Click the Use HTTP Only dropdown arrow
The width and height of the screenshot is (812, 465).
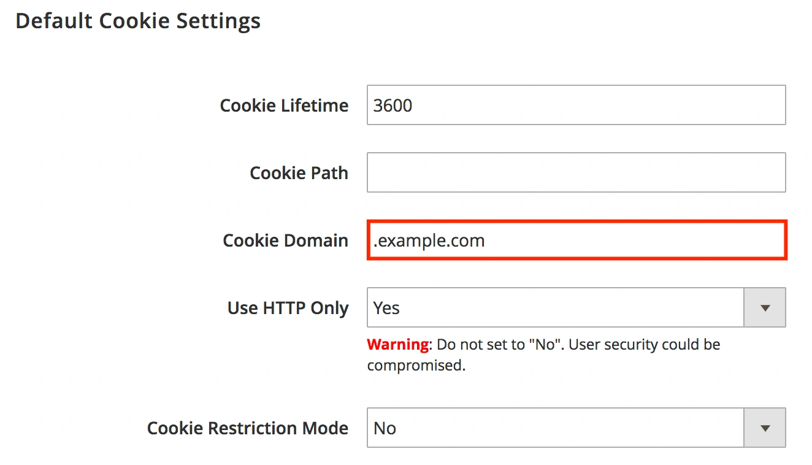click(x=764, y=307)
